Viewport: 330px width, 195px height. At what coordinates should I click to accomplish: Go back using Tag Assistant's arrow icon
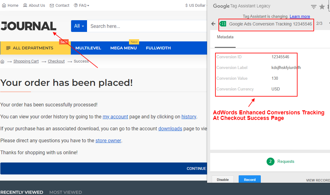point(213,24)
